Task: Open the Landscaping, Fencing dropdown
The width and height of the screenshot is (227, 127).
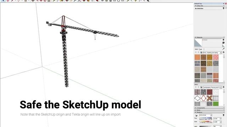Action: click(x=212, y=87)
